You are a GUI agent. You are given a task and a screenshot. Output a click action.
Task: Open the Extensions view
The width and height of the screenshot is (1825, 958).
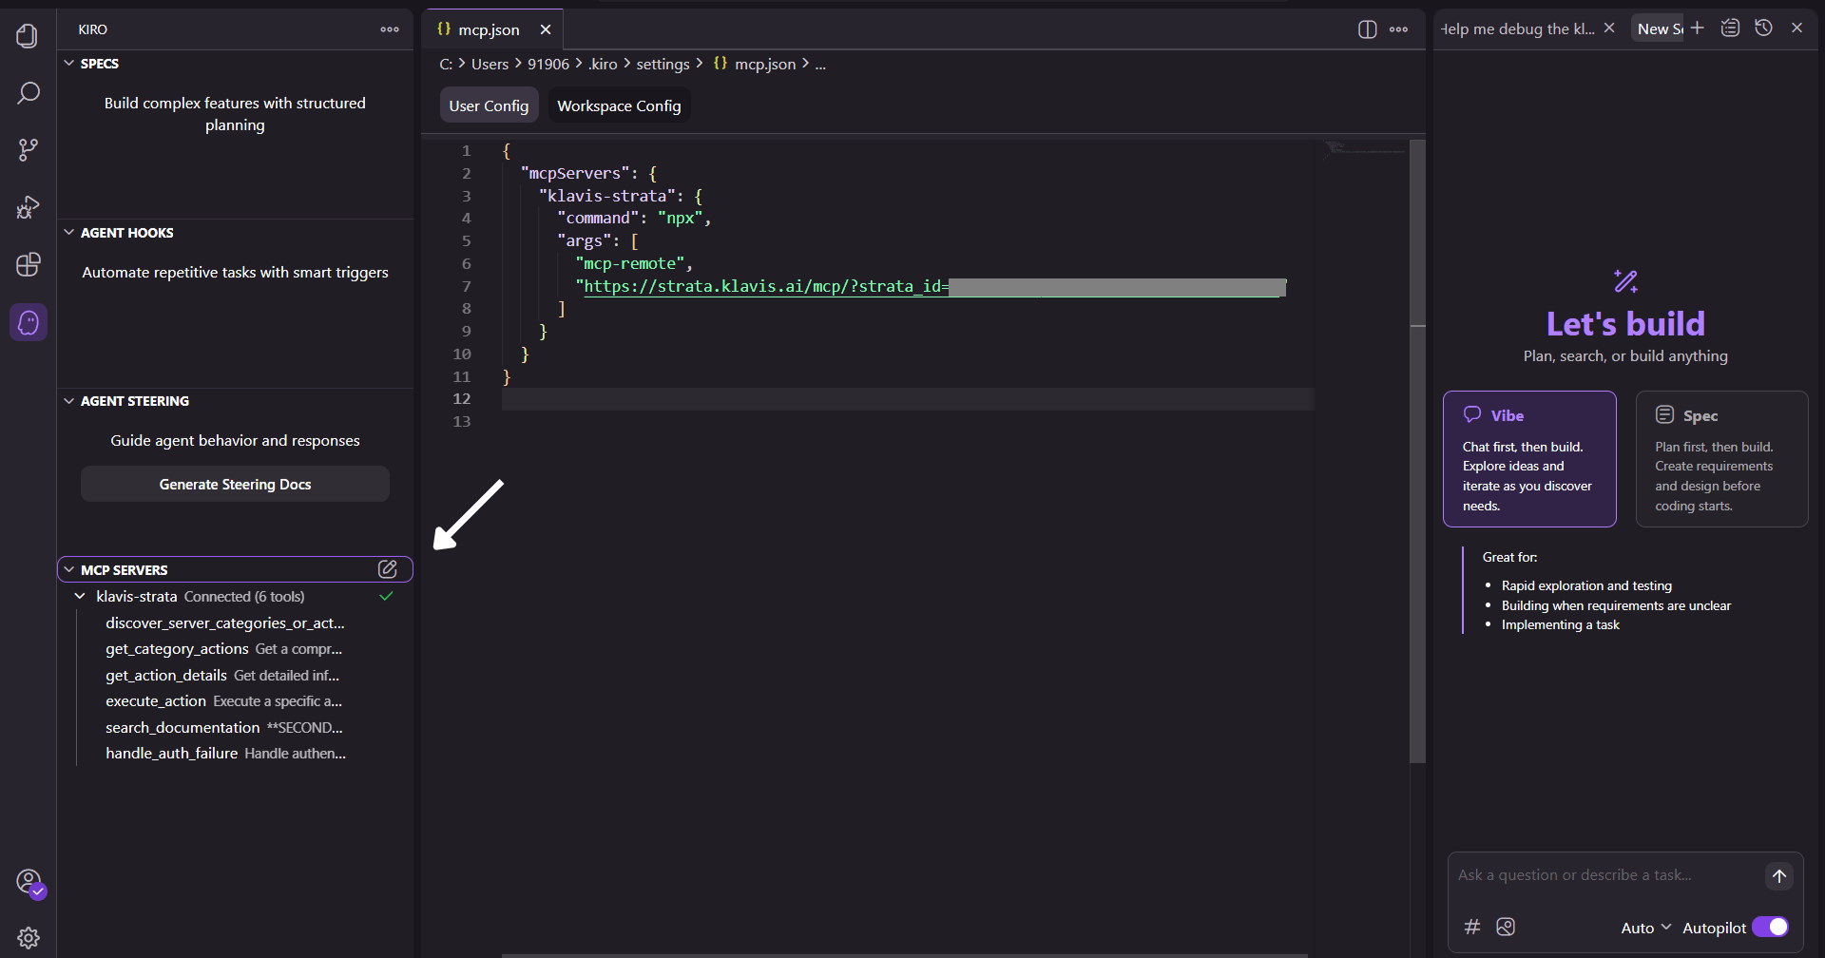(28, 264)
